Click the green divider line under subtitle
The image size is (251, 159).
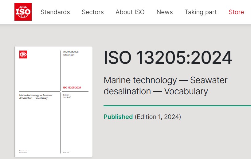[177, 106]
